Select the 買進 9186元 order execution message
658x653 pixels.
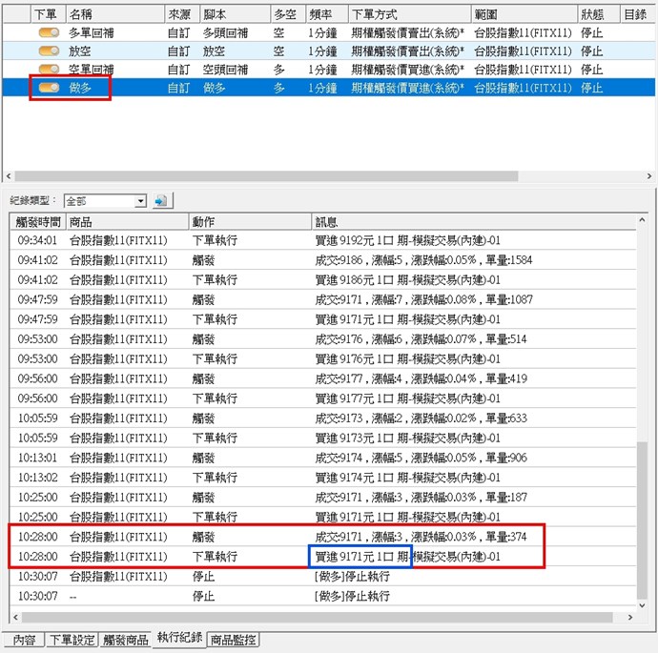407,279
